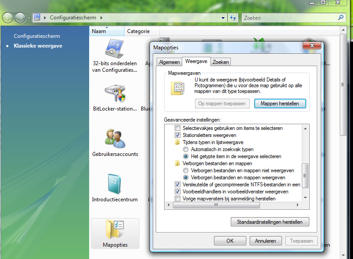
Task: Toggle Selectievakjes gebruiken om items te selecteren
Action: tap(178, 128)
